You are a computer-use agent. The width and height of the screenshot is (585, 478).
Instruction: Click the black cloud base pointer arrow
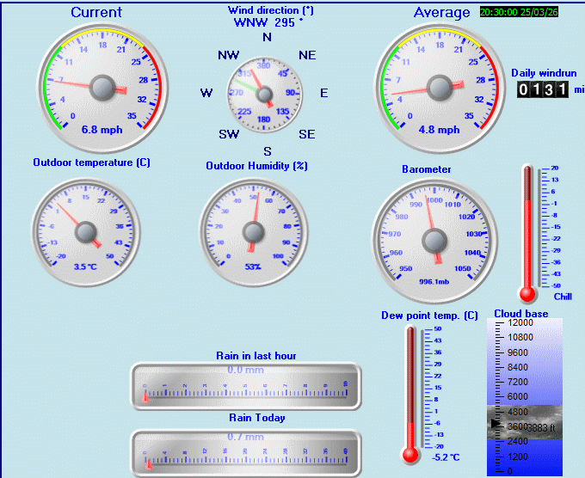point(495,423)
